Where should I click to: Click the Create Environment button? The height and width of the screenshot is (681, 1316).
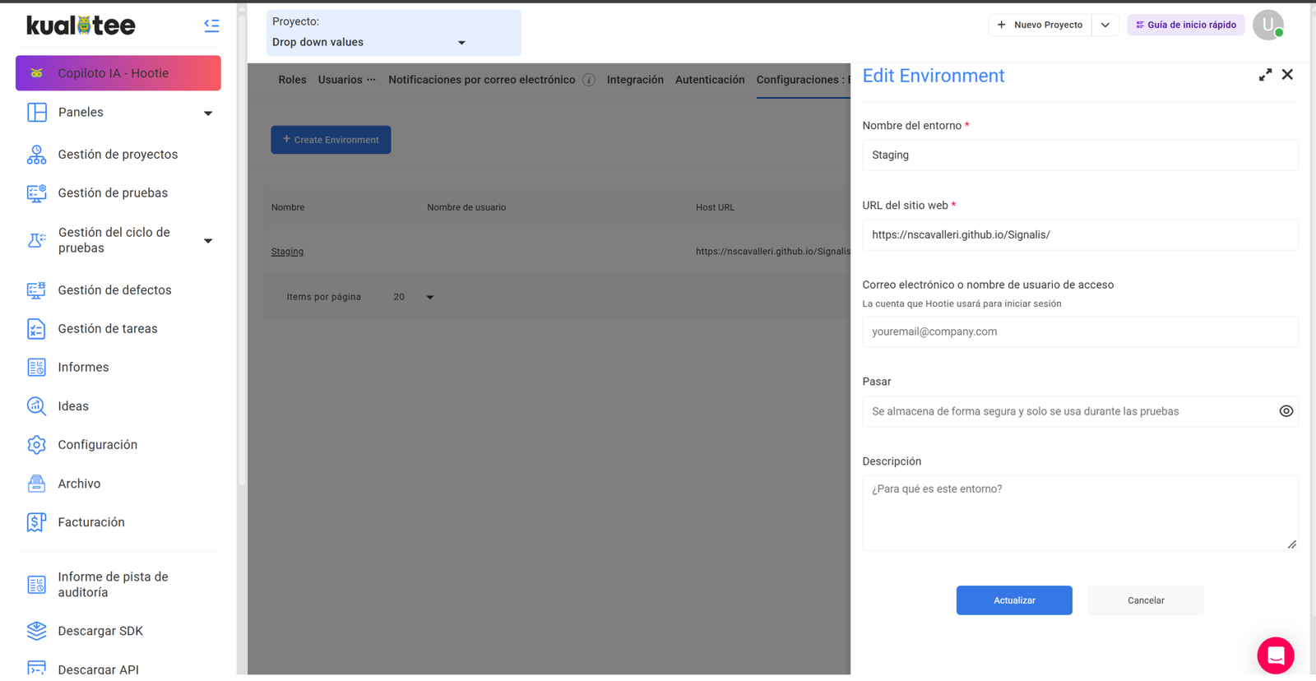click(x=331, y=140)
